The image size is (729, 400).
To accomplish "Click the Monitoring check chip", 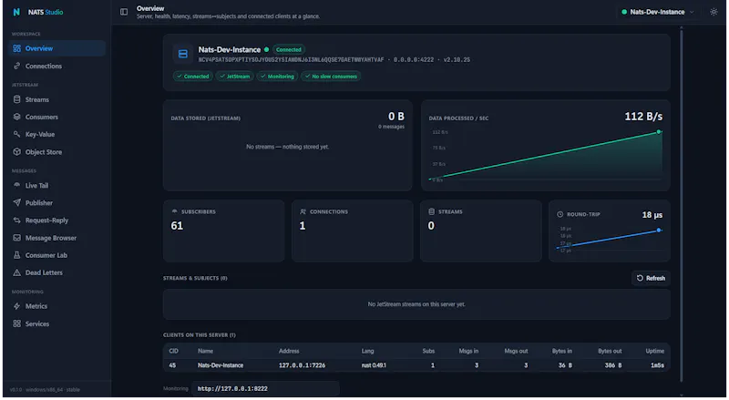I will [x=277, y=77].
